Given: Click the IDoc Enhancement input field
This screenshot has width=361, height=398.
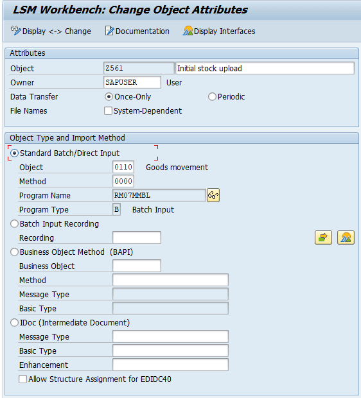Looking at the screenshot, I should (170, 365).
